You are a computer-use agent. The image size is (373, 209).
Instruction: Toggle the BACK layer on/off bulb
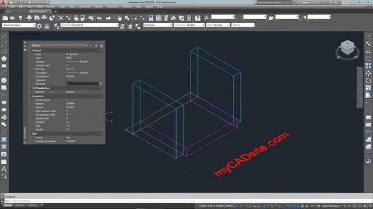tap(63, 25)
